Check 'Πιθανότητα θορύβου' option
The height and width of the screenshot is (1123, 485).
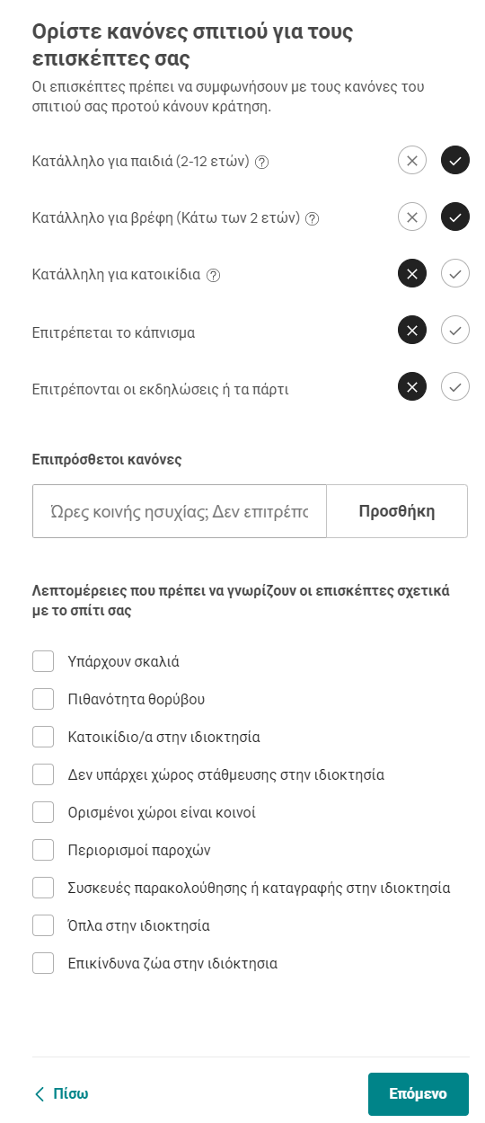click(x=43, y=699)
